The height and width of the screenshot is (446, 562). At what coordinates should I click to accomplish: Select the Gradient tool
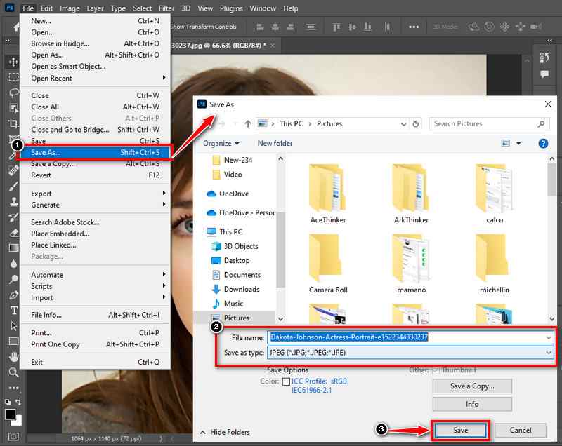[13, 248]
